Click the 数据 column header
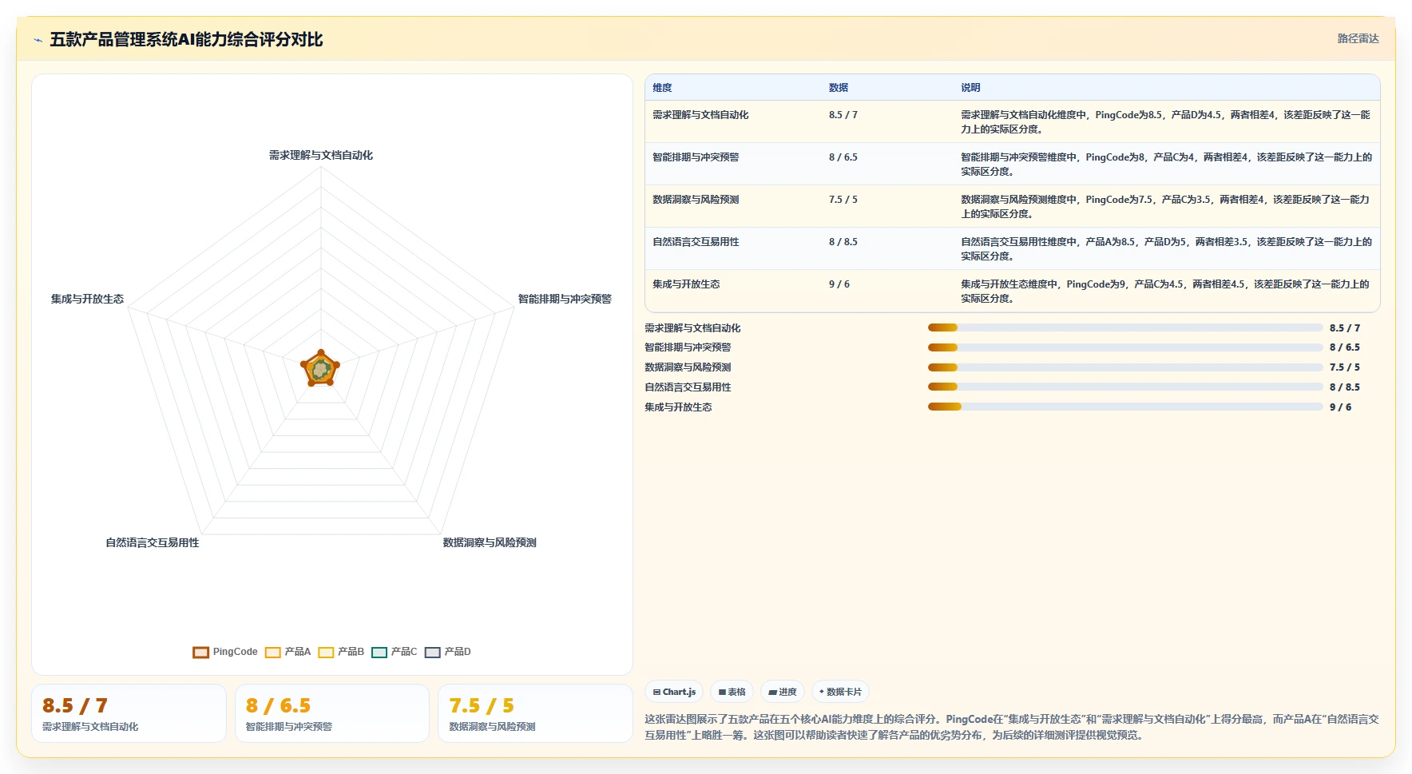The height and width of the screenshot is (774, 1412). pyautogui.click(x=839, y=88)
